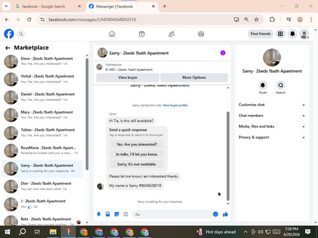The image size is (318, 238).
Task: Expand the Chat members section
Action: (272, 116)
